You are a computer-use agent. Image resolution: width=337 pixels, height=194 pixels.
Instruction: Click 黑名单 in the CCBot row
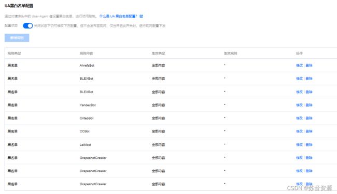(12, 131)
